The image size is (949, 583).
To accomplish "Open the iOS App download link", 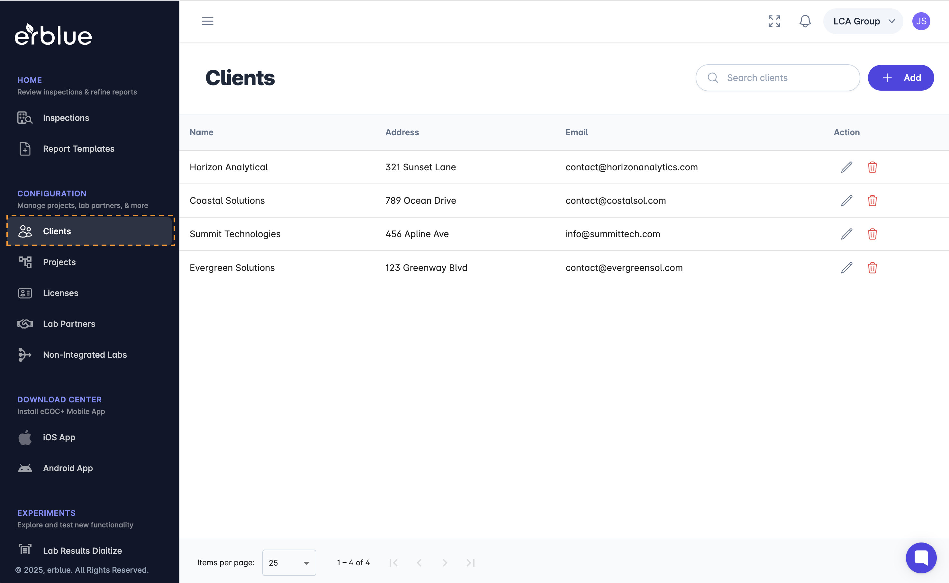I will tap(59, 437).
